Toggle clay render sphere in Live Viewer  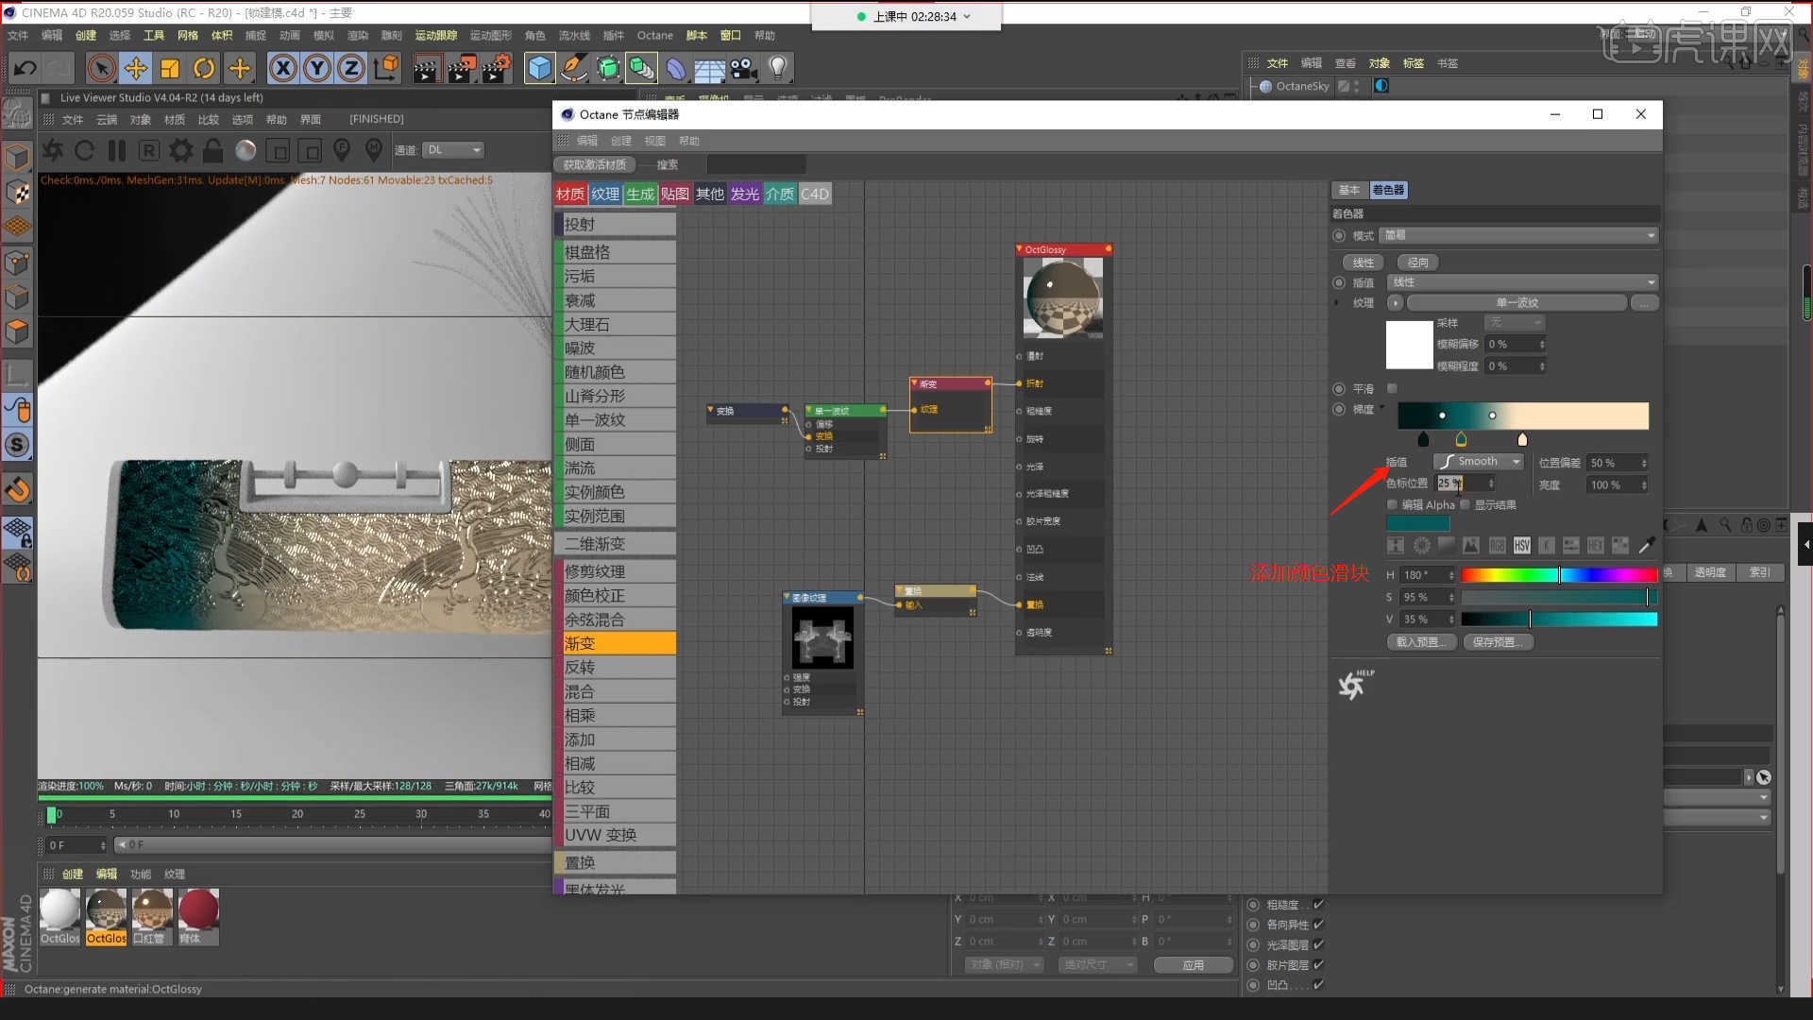(246, 150)
